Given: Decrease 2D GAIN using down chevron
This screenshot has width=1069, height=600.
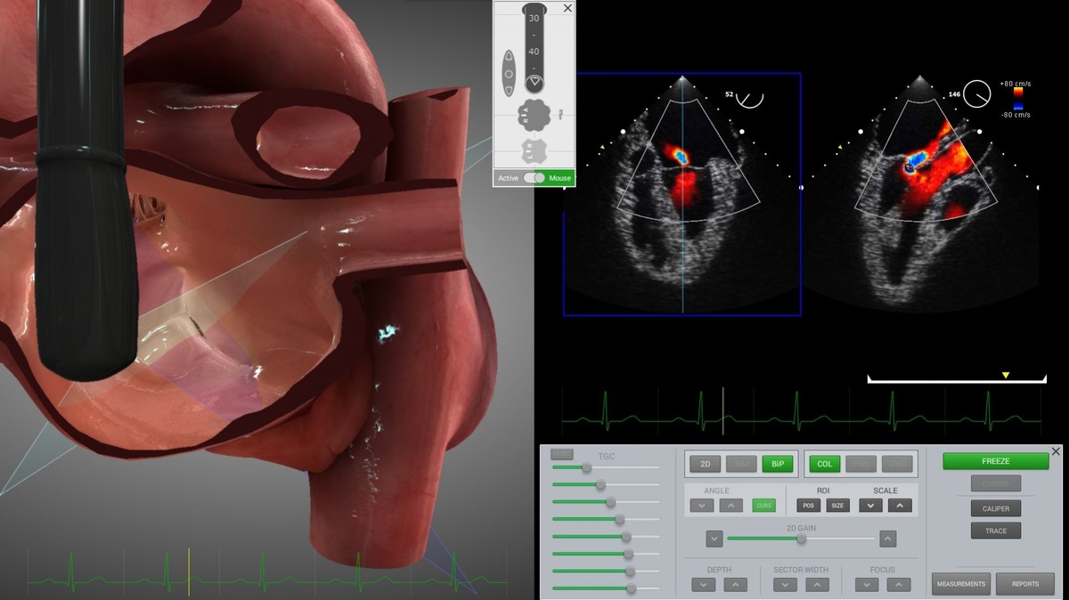Looking at the screenshot, I should 714,539.
